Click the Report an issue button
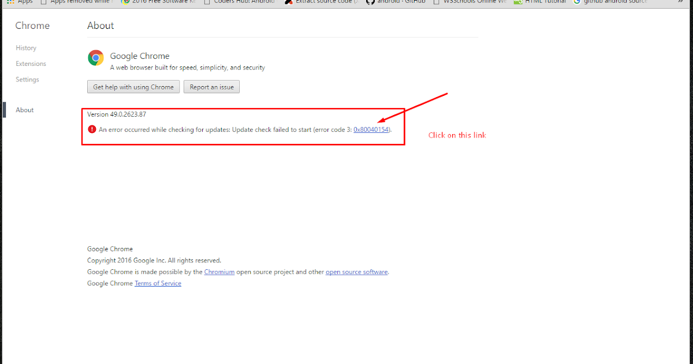 click(212, 87)
